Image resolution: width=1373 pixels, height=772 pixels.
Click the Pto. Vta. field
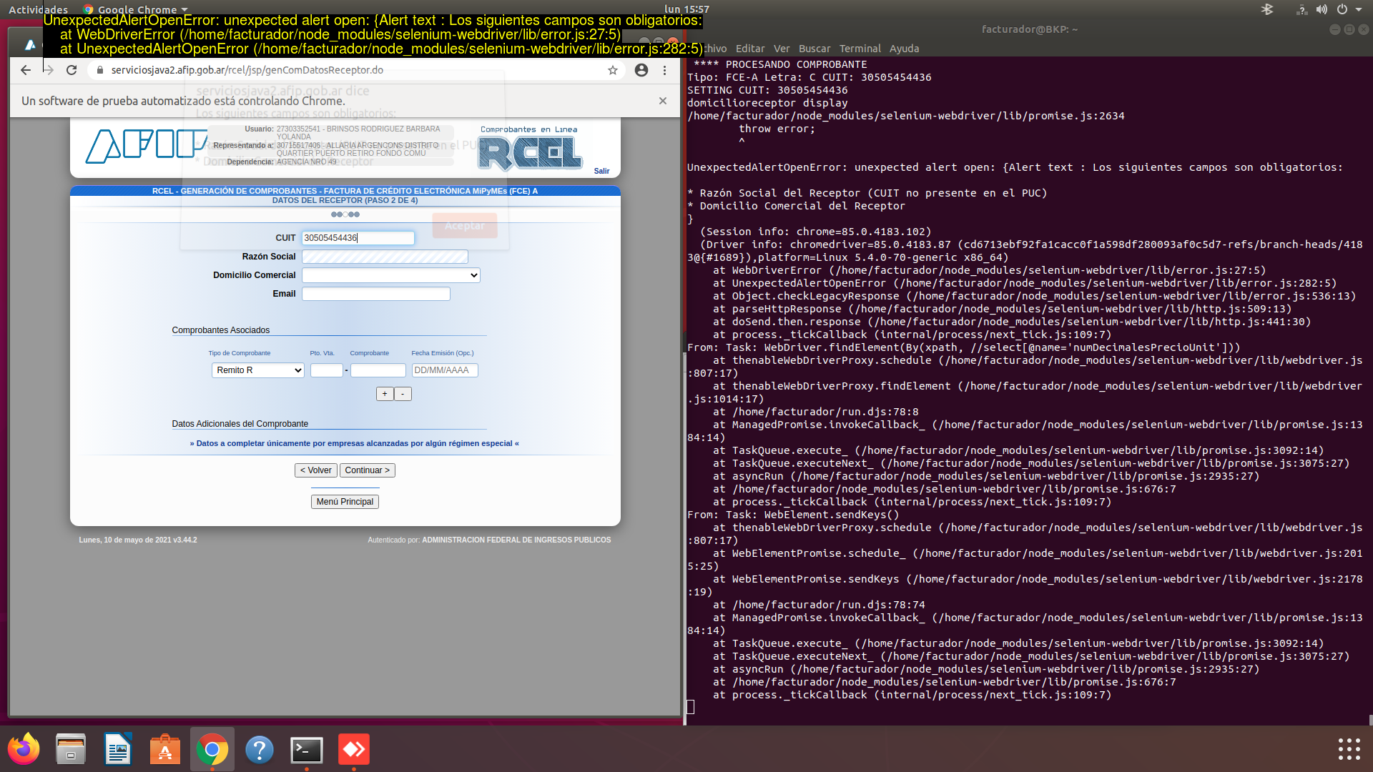327,370
